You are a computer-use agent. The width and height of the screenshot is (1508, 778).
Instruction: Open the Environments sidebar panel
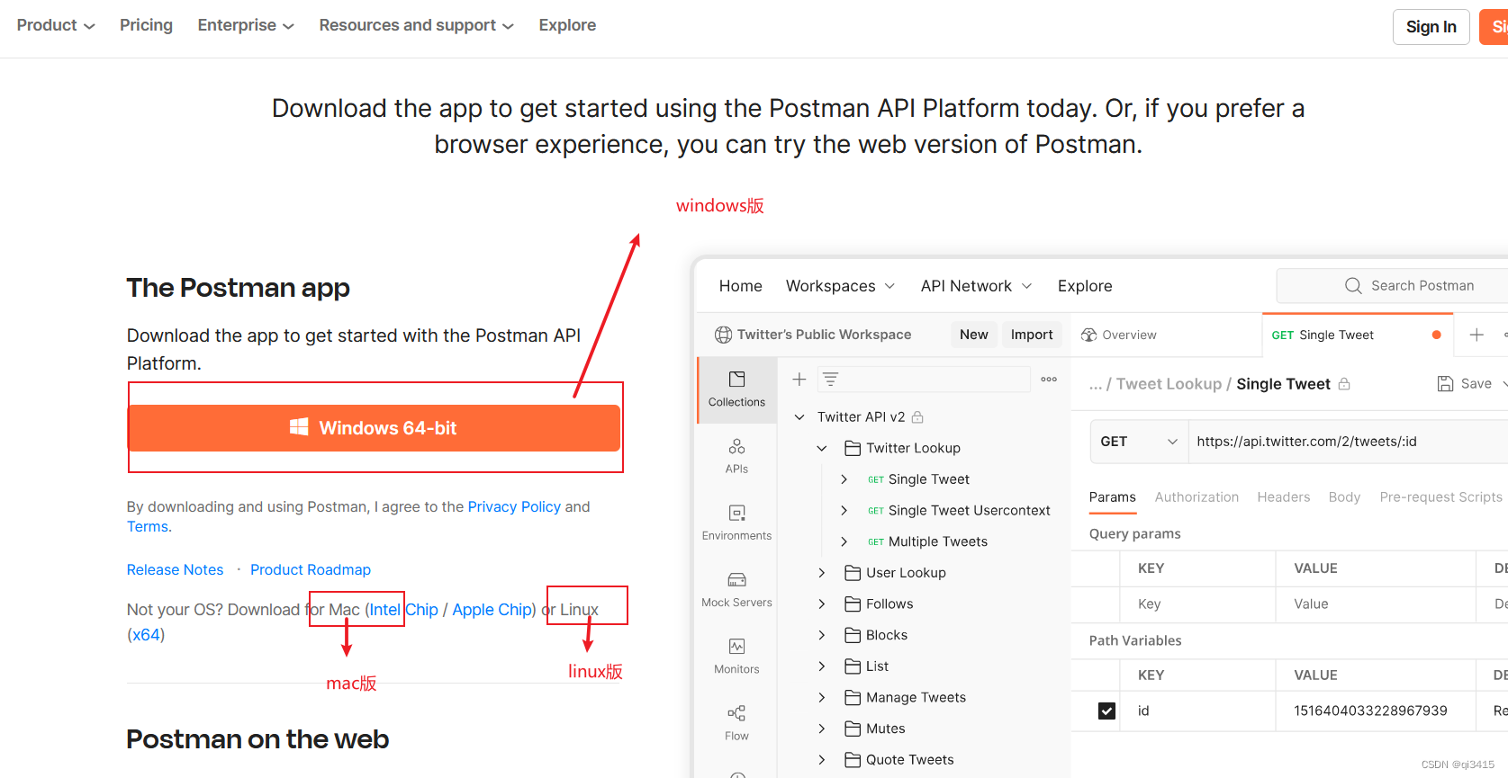point(736,523)
